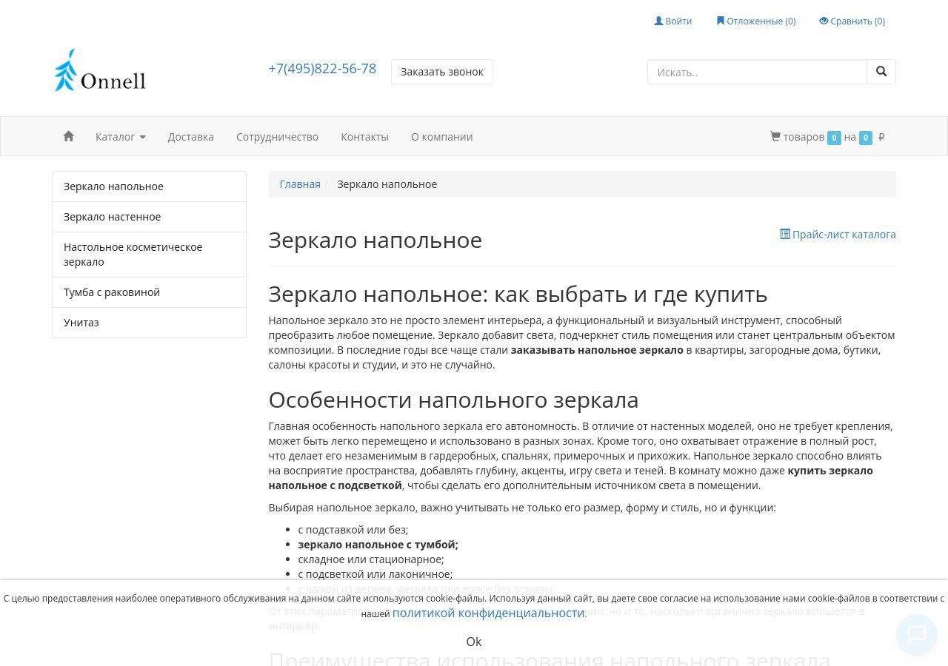Click the Onnell logo
The image size is (948, 666).
click(100, 71)
